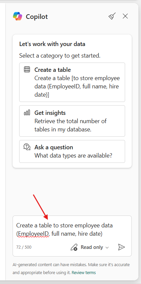Viewport: 141px width, 284px height.
Task: Click the table grid icon beside Create a table
Action: pos(27,70)
